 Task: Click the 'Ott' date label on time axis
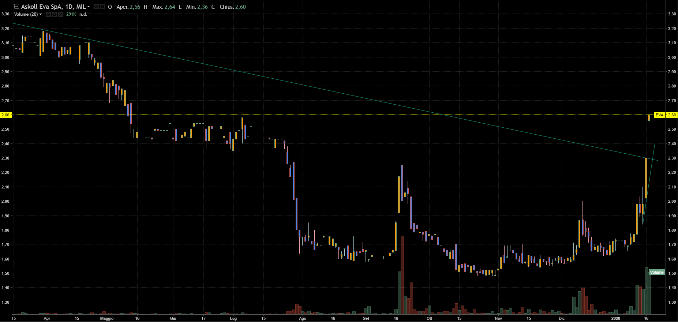point(429,318)
